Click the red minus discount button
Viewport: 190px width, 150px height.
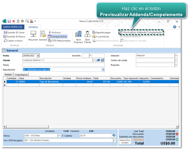(x=177, y=134)
